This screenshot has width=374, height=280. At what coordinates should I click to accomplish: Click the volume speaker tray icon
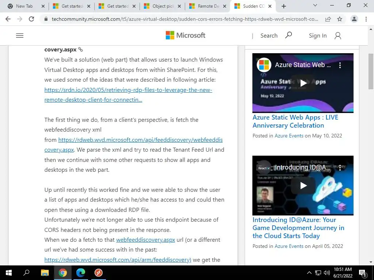(x=327, y=273)
